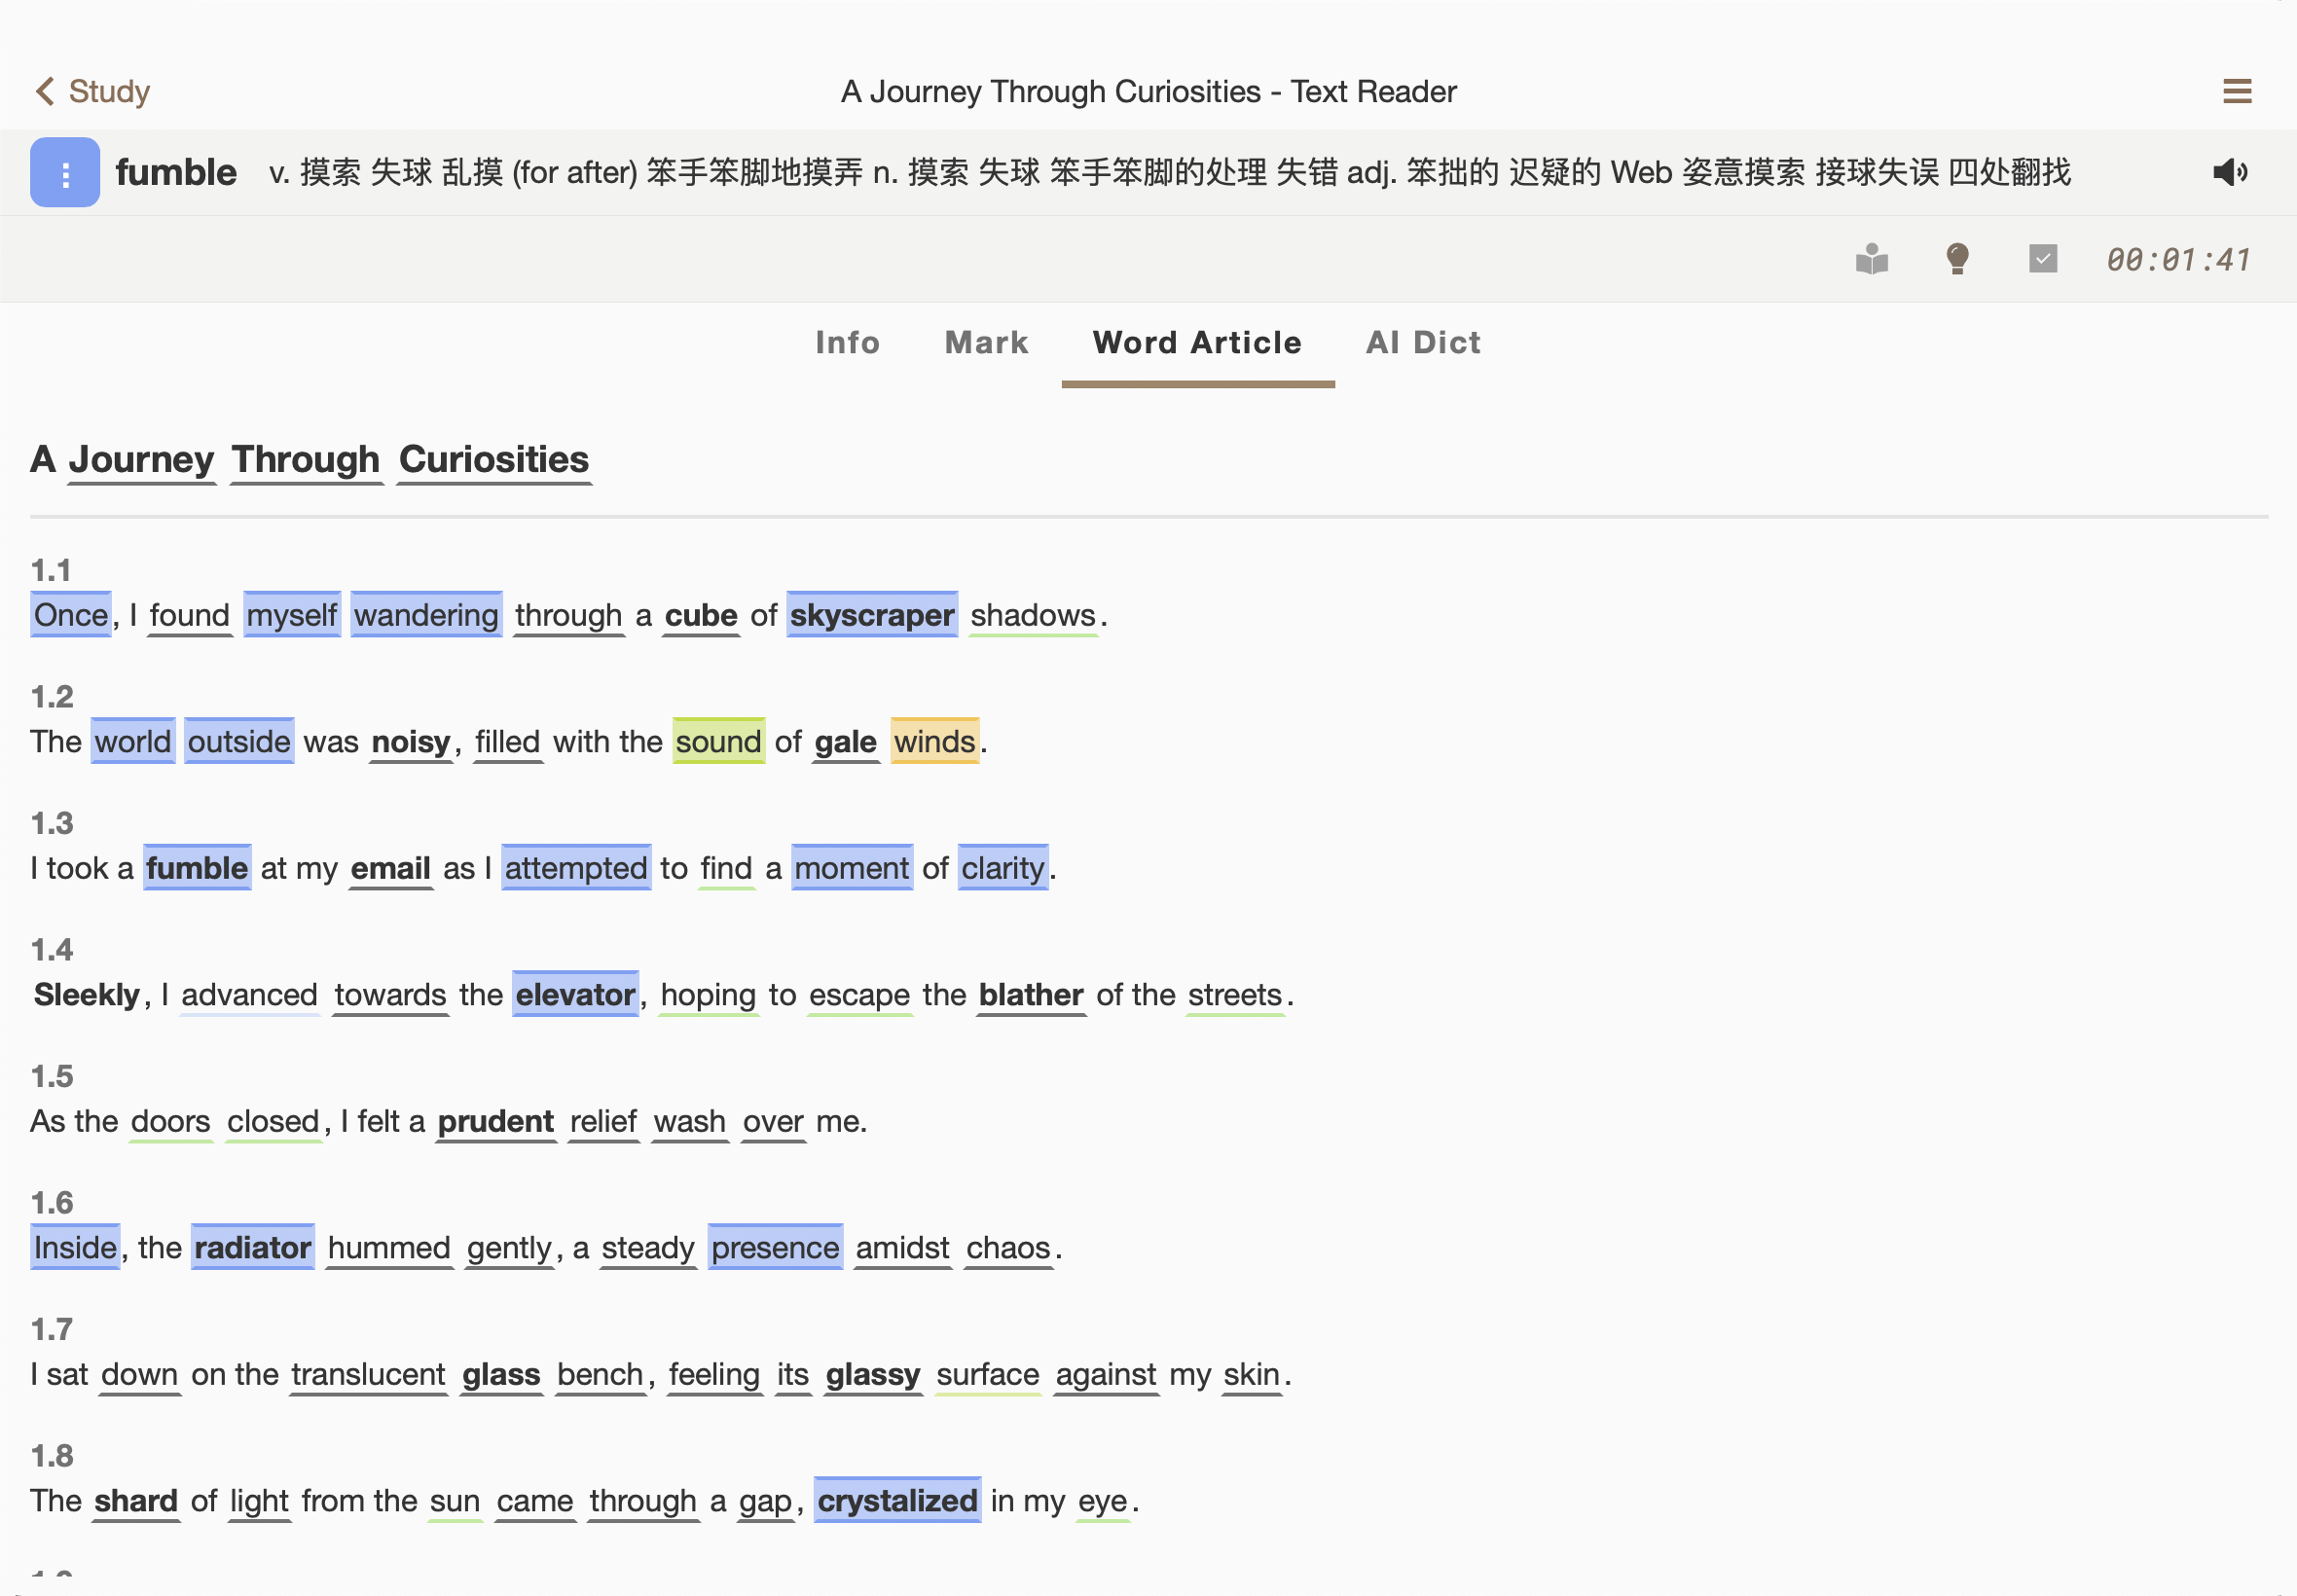2297x1596 pixels.
Task: Select the word skyscraper
Action: click(872, 615)
